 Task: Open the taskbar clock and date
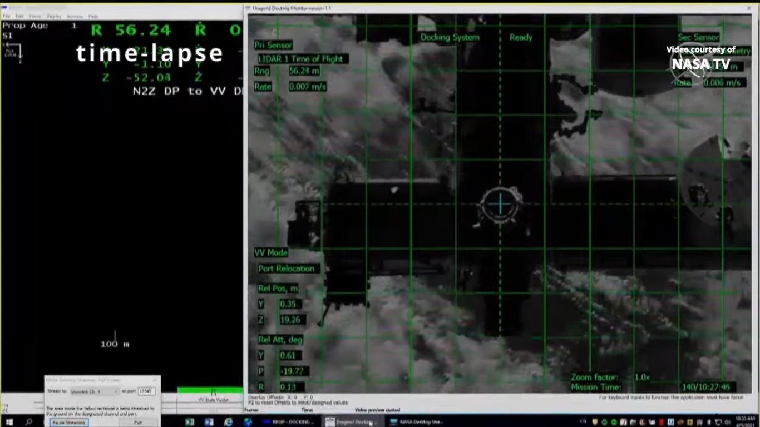(x=745, y=421)
